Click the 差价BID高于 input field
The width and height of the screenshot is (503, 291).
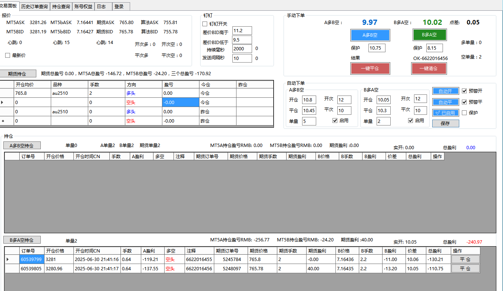point(242,31)
